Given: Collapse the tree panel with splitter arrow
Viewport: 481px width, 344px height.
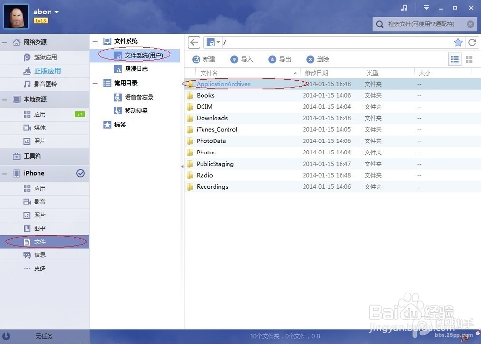Looking at the screenshot, I should coord(182,166).
